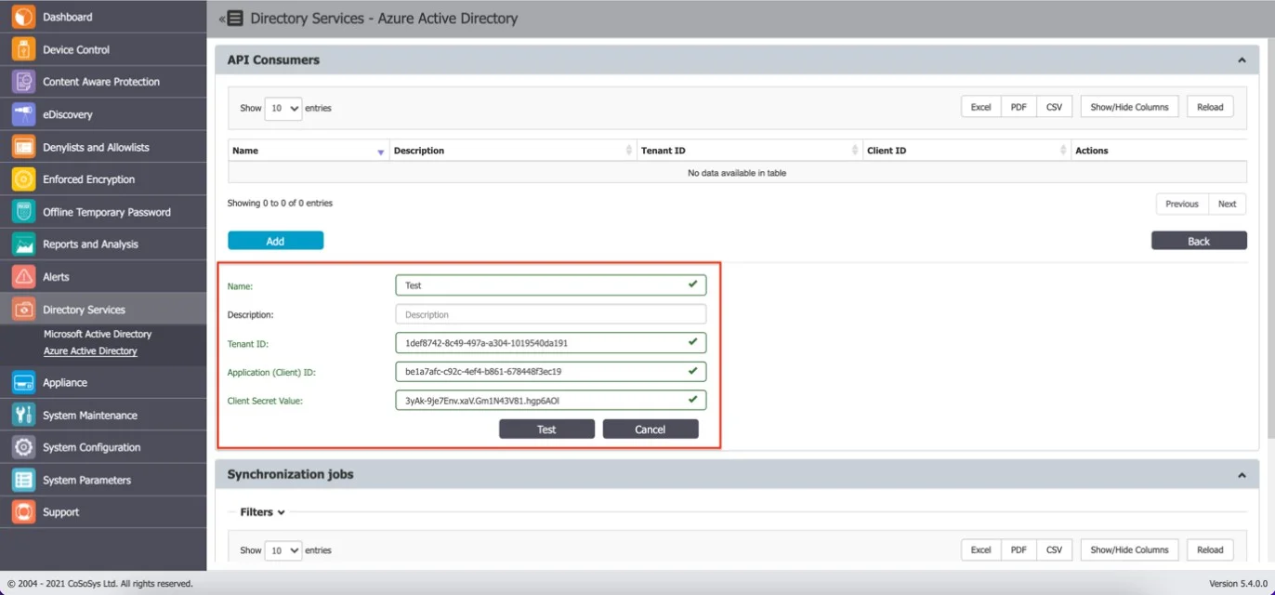Export Synchronization jobs to Excel
This screenshot has height=595, width=1275.
(981, 549)
